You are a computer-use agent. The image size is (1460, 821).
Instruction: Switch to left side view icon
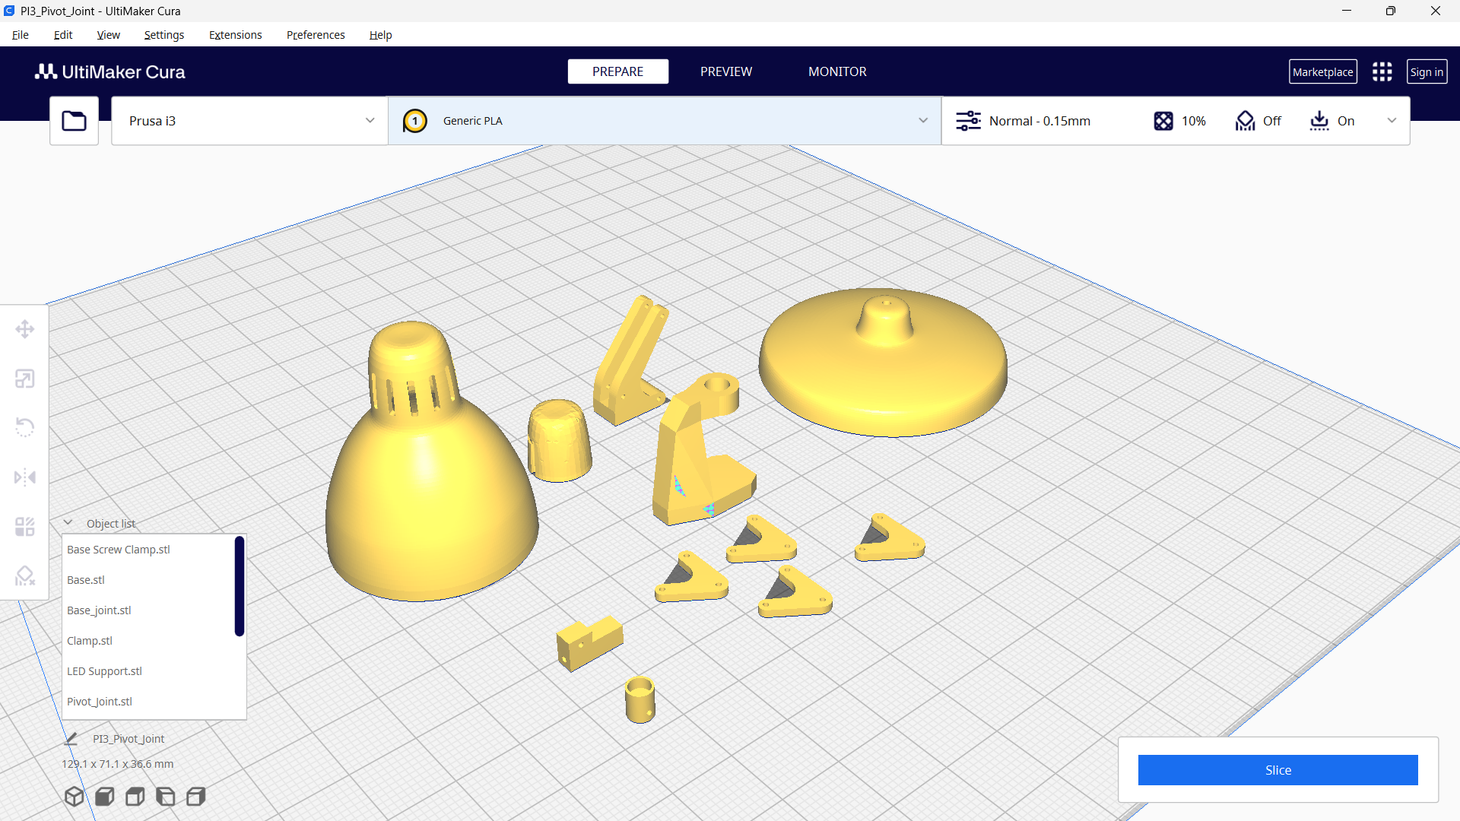pos(165,796)
